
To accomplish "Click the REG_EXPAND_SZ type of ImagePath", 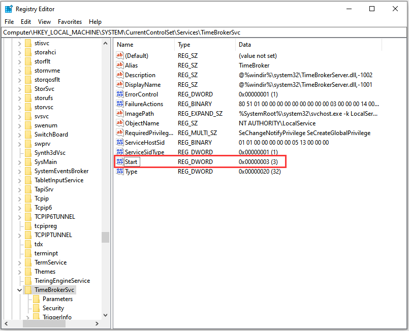I will (200, 114).
